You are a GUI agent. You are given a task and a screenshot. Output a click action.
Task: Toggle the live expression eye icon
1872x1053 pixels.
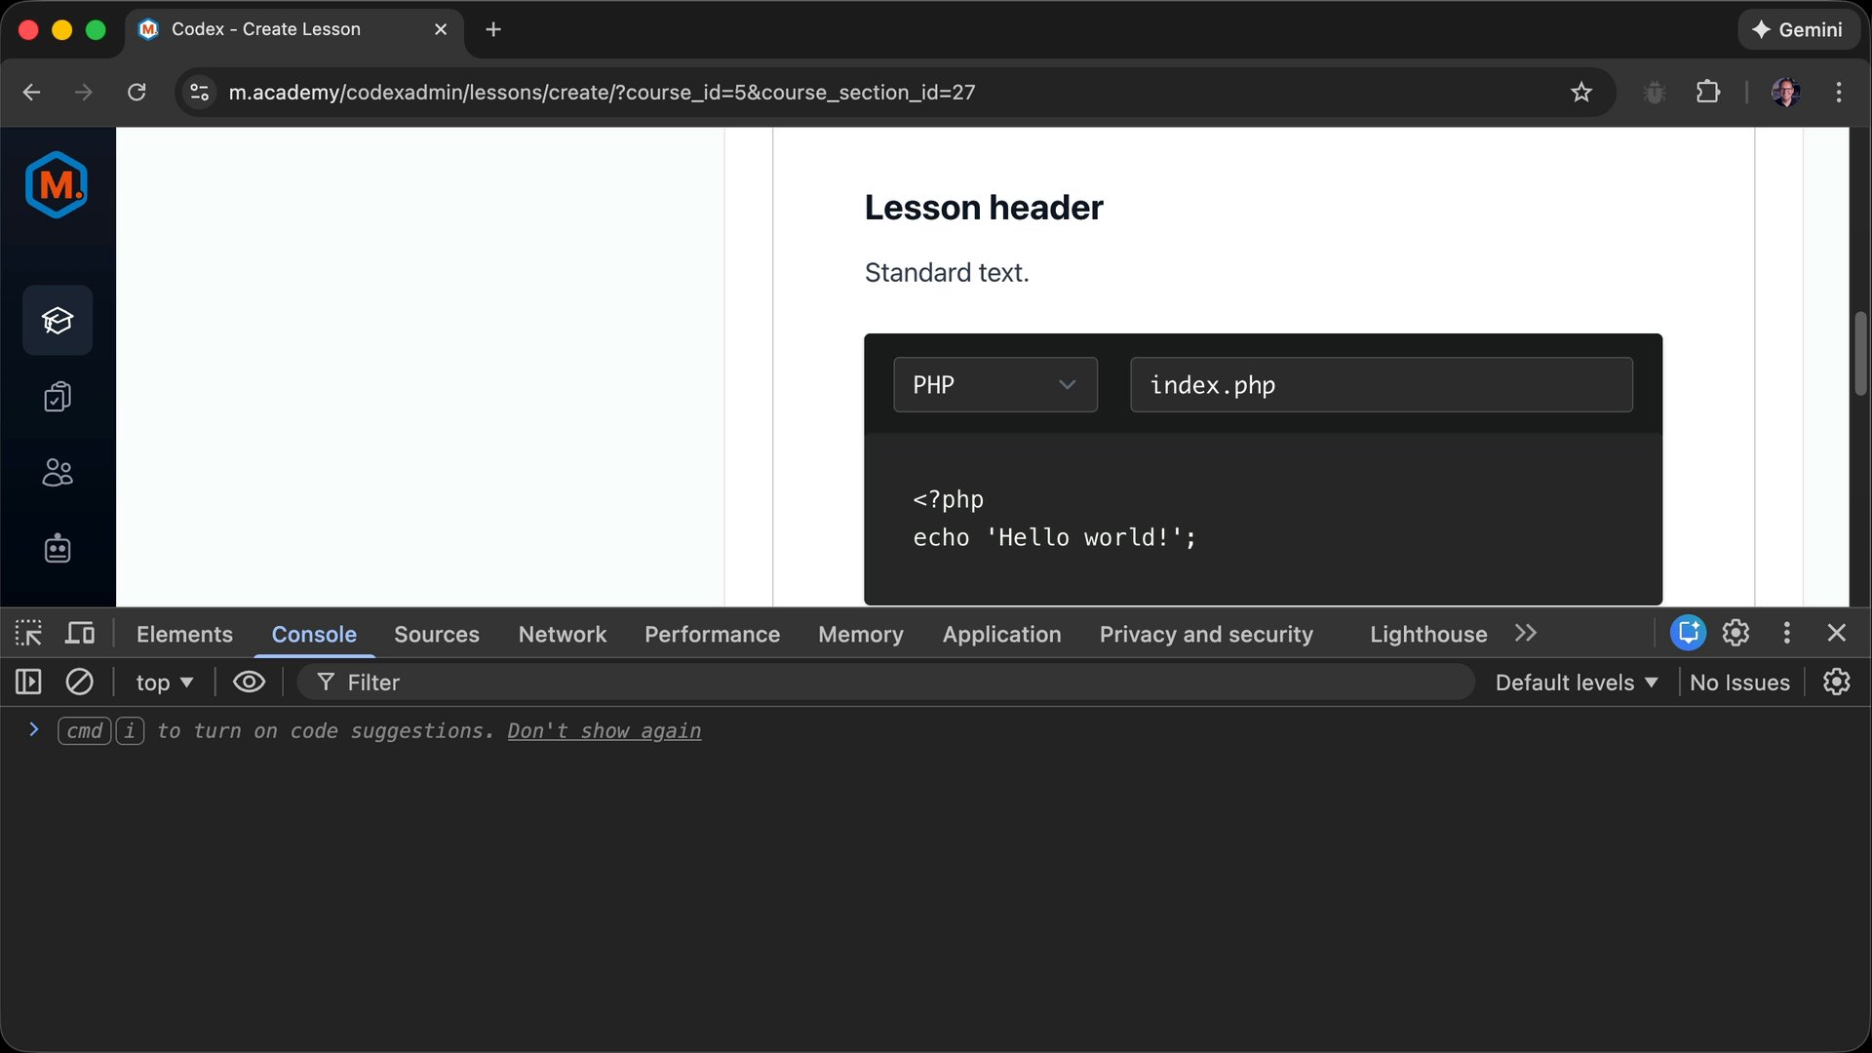point(249,682)
